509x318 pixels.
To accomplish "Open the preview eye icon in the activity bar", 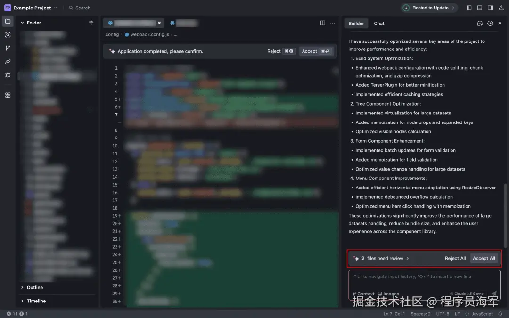I will [8, 61].
